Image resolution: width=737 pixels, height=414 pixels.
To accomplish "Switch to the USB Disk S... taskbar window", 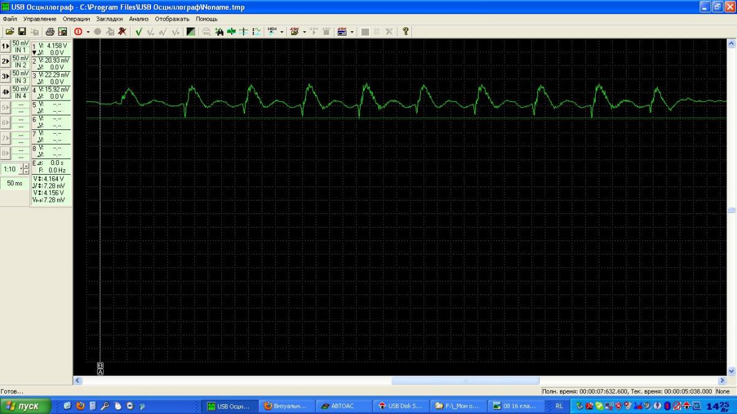I will point(400,406).
